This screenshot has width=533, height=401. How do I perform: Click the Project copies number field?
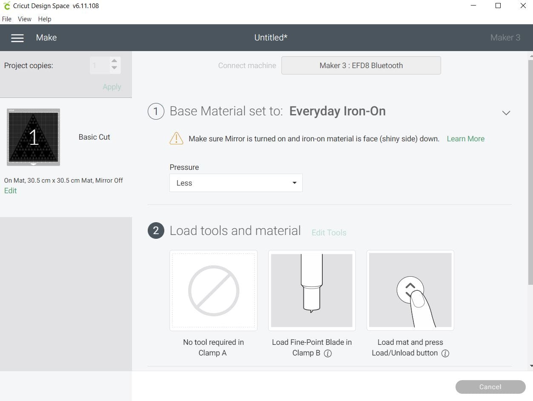[100, 66]
